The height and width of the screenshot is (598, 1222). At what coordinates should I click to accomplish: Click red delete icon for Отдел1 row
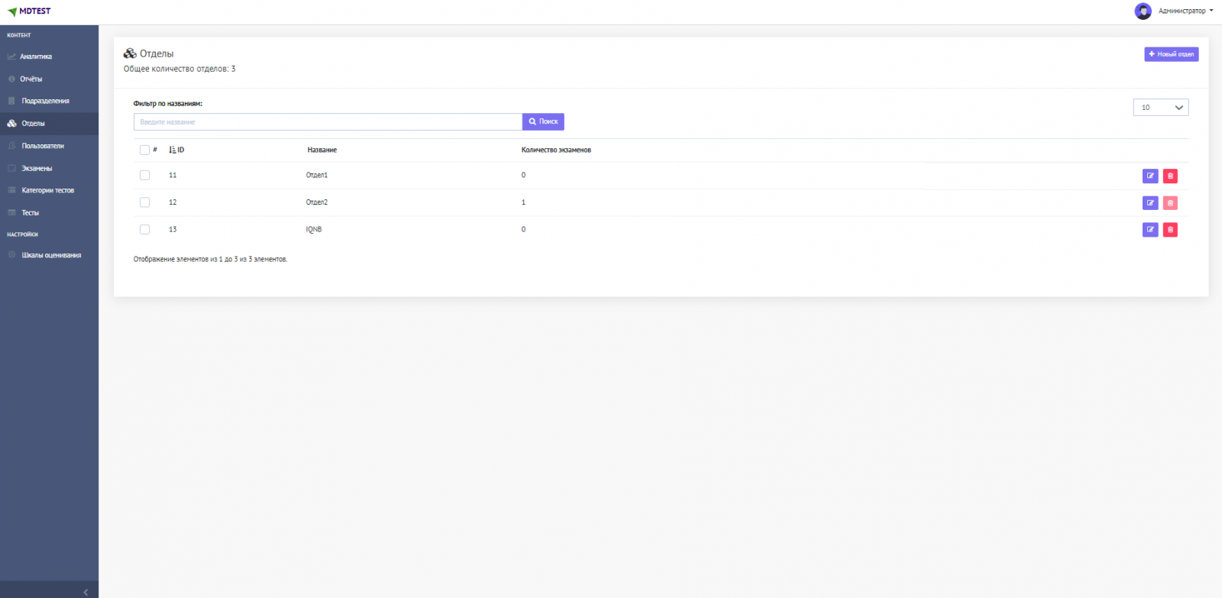[x=1170, y=176]
